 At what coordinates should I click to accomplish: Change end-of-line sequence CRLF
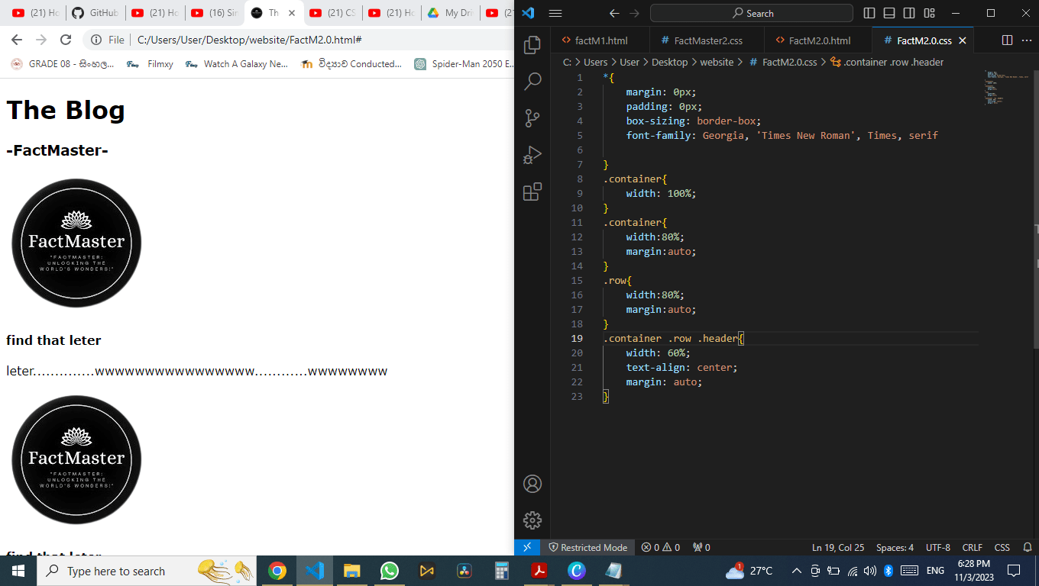973,547
